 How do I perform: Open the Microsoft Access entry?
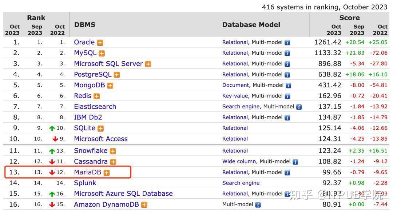pos(100,139)
